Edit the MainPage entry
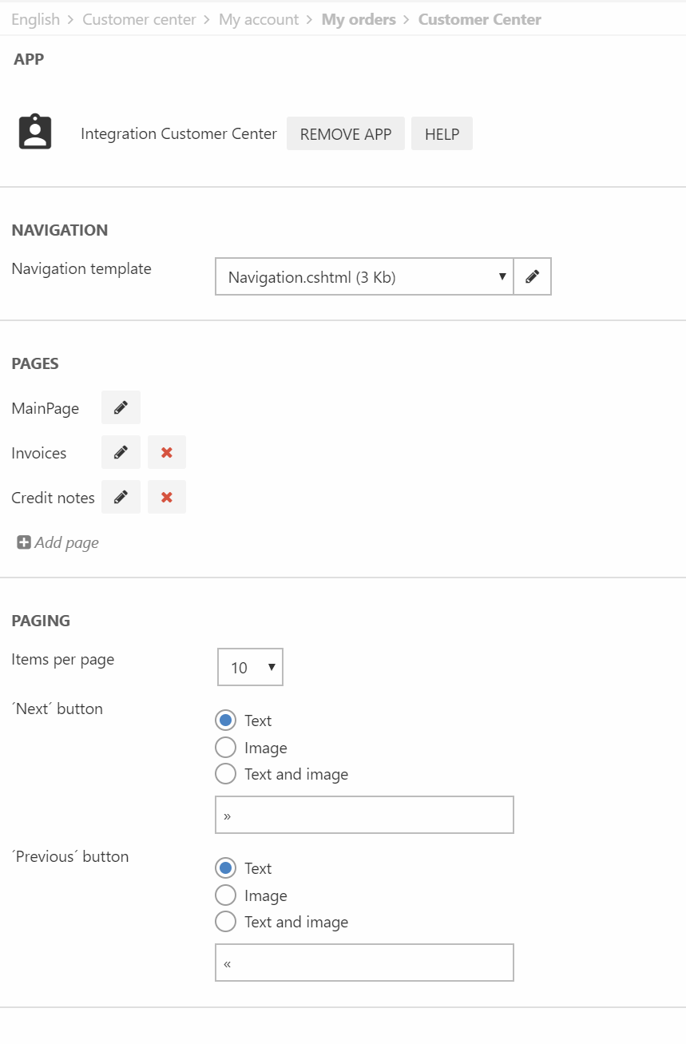This screenshot has height=1044, width=686. point(121,407)
